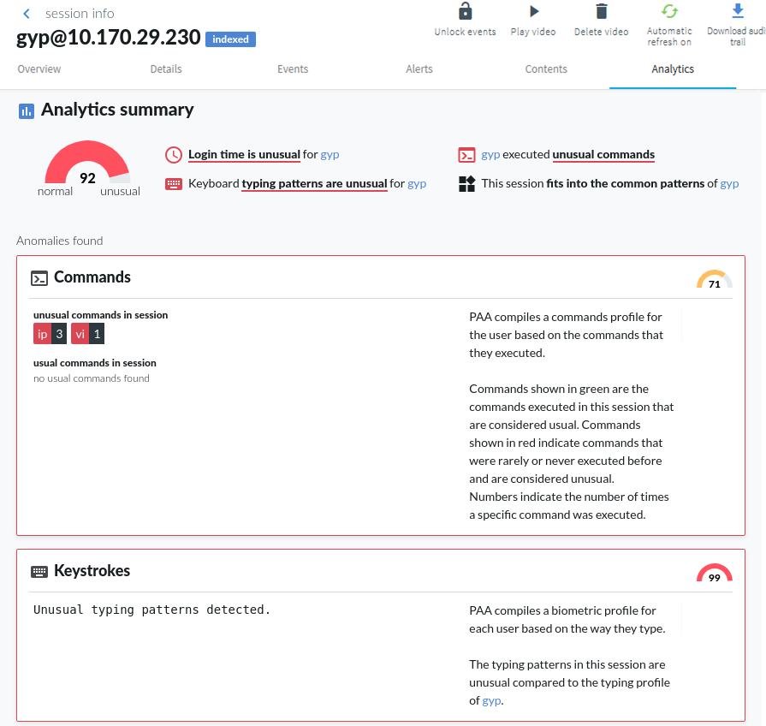
Task: Click the Download audit trail icon
Action: (737, 11)
